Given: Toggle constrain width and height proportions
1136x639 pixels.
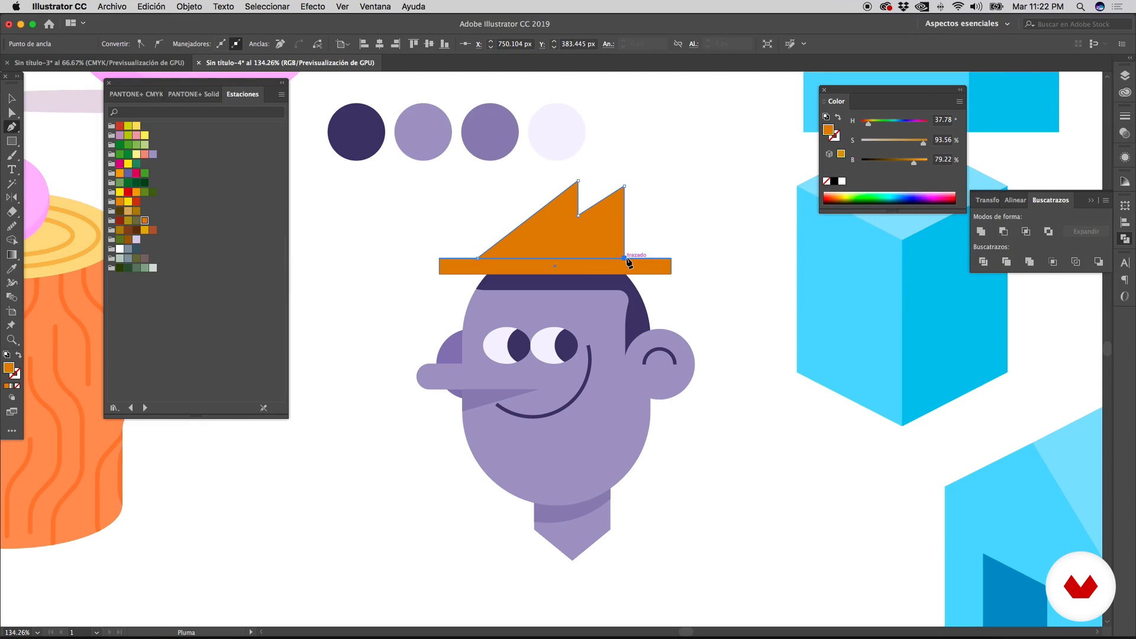Looking at the screenshot, I should (678, 44).
